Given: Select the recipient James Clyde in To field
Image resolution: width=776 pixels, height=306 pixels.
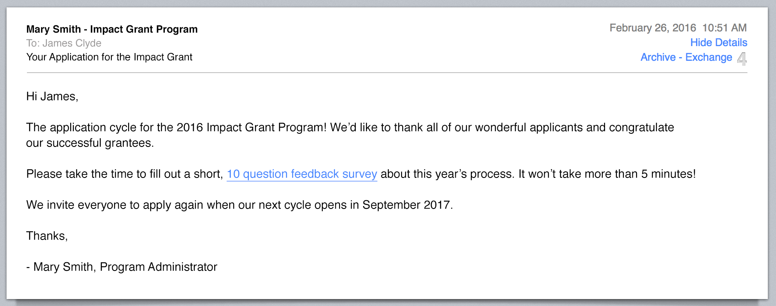Looking at the screenshot, I should click(x=72, y=43).
